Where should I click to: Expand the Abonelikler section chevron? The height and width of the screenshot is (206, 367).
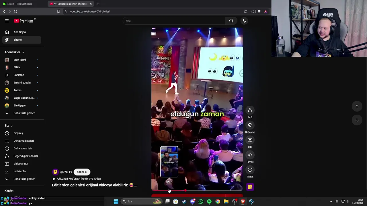(x=23, y=52)
